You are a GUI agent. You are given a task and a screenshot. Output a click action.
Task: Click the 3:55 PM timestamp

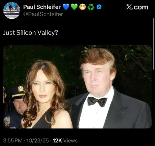tap(13, 141)
